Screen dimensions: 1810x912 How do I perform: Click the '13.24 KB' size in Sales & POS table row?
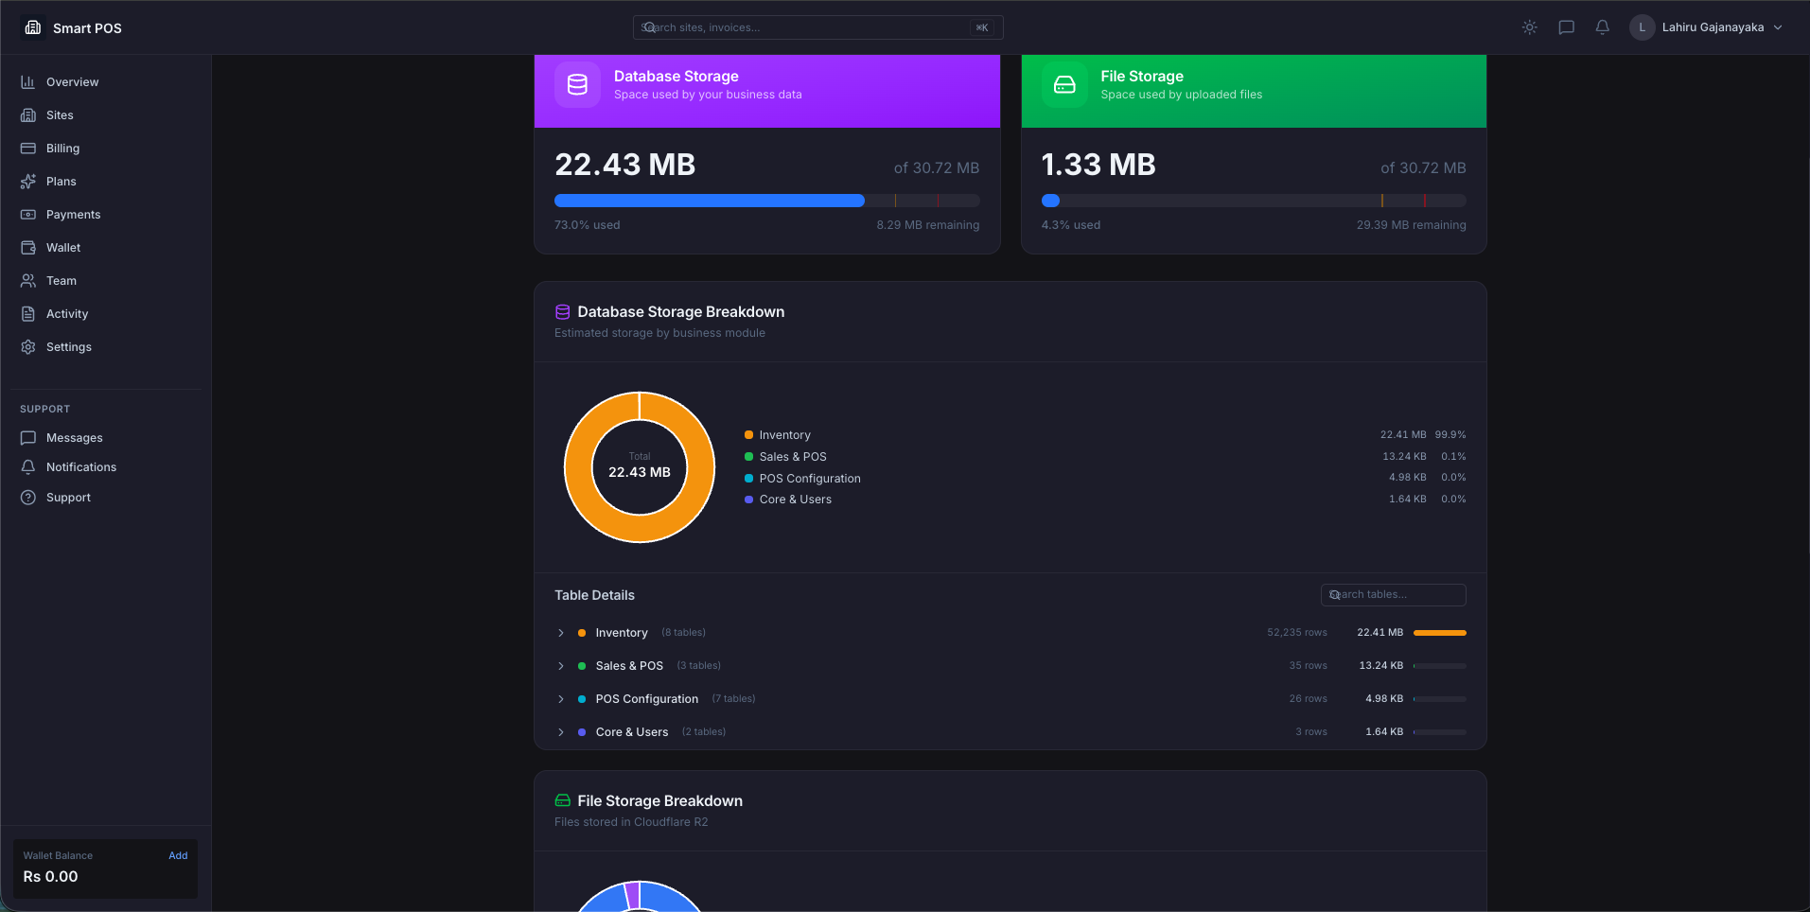tap(1380, 666)
